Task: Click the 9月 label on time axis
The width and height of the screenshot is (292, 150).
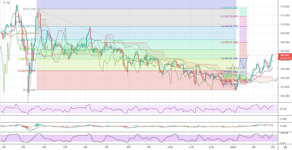Action: [149, 147]
